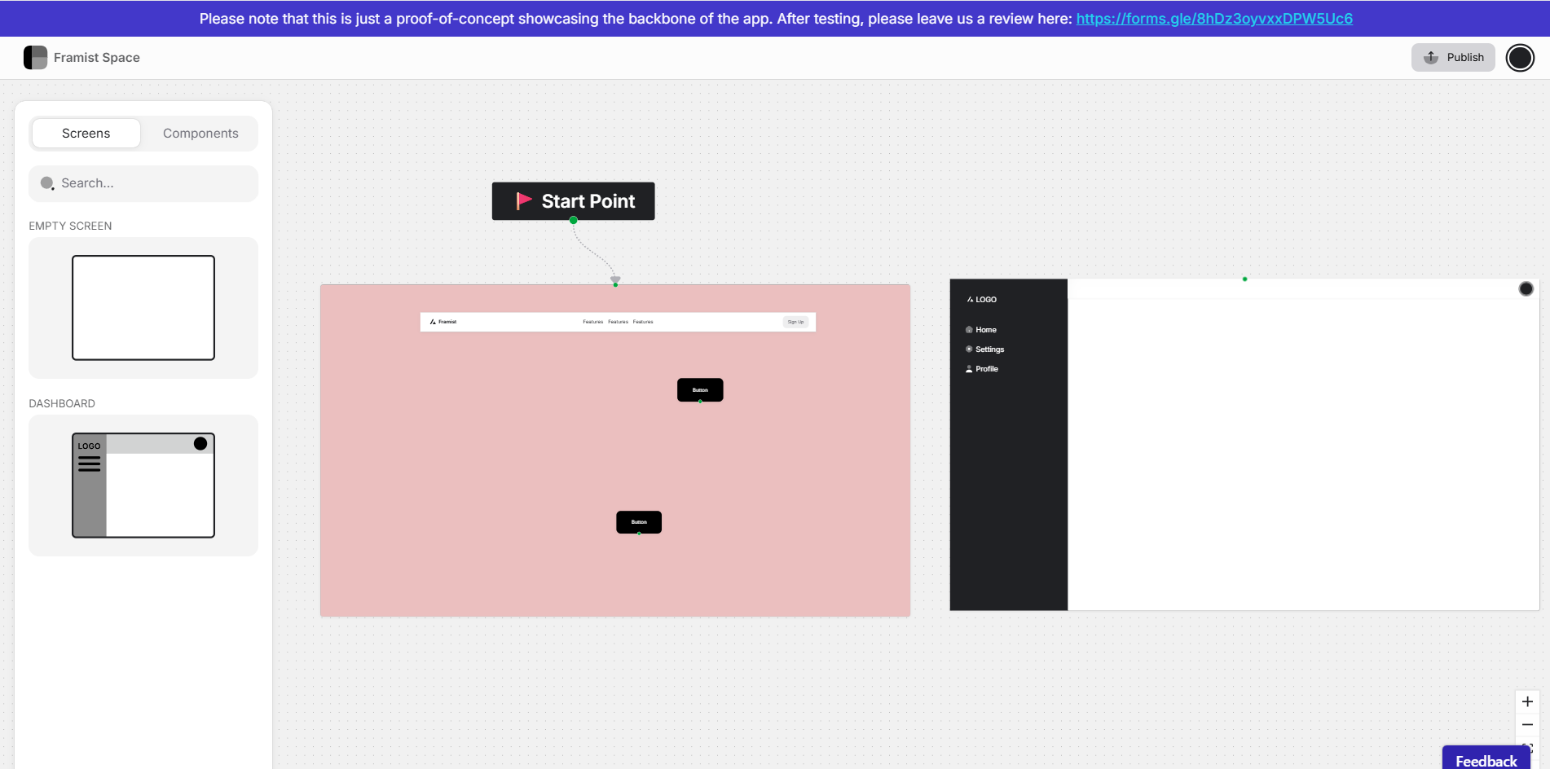
Task: Click the search magnifier icon
Action: point(47,183)
